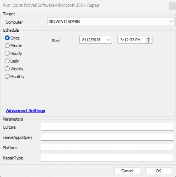This screenshot has width=176, height=177.
Task: Decrease start time with down arrow
Action: tap(148, 41)
